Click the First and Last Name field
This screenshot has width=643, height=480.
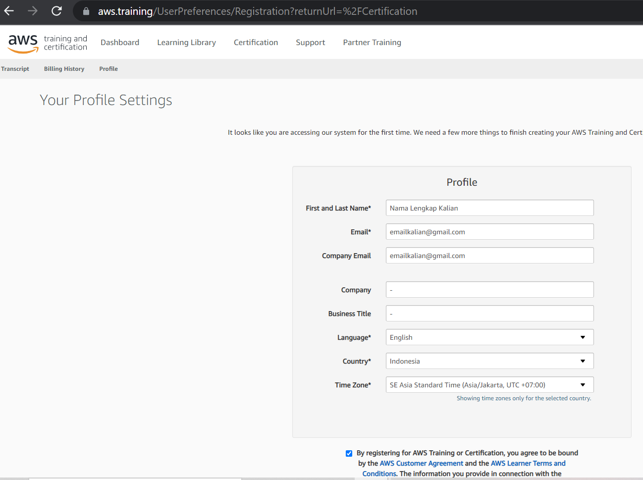coord(489,208)
